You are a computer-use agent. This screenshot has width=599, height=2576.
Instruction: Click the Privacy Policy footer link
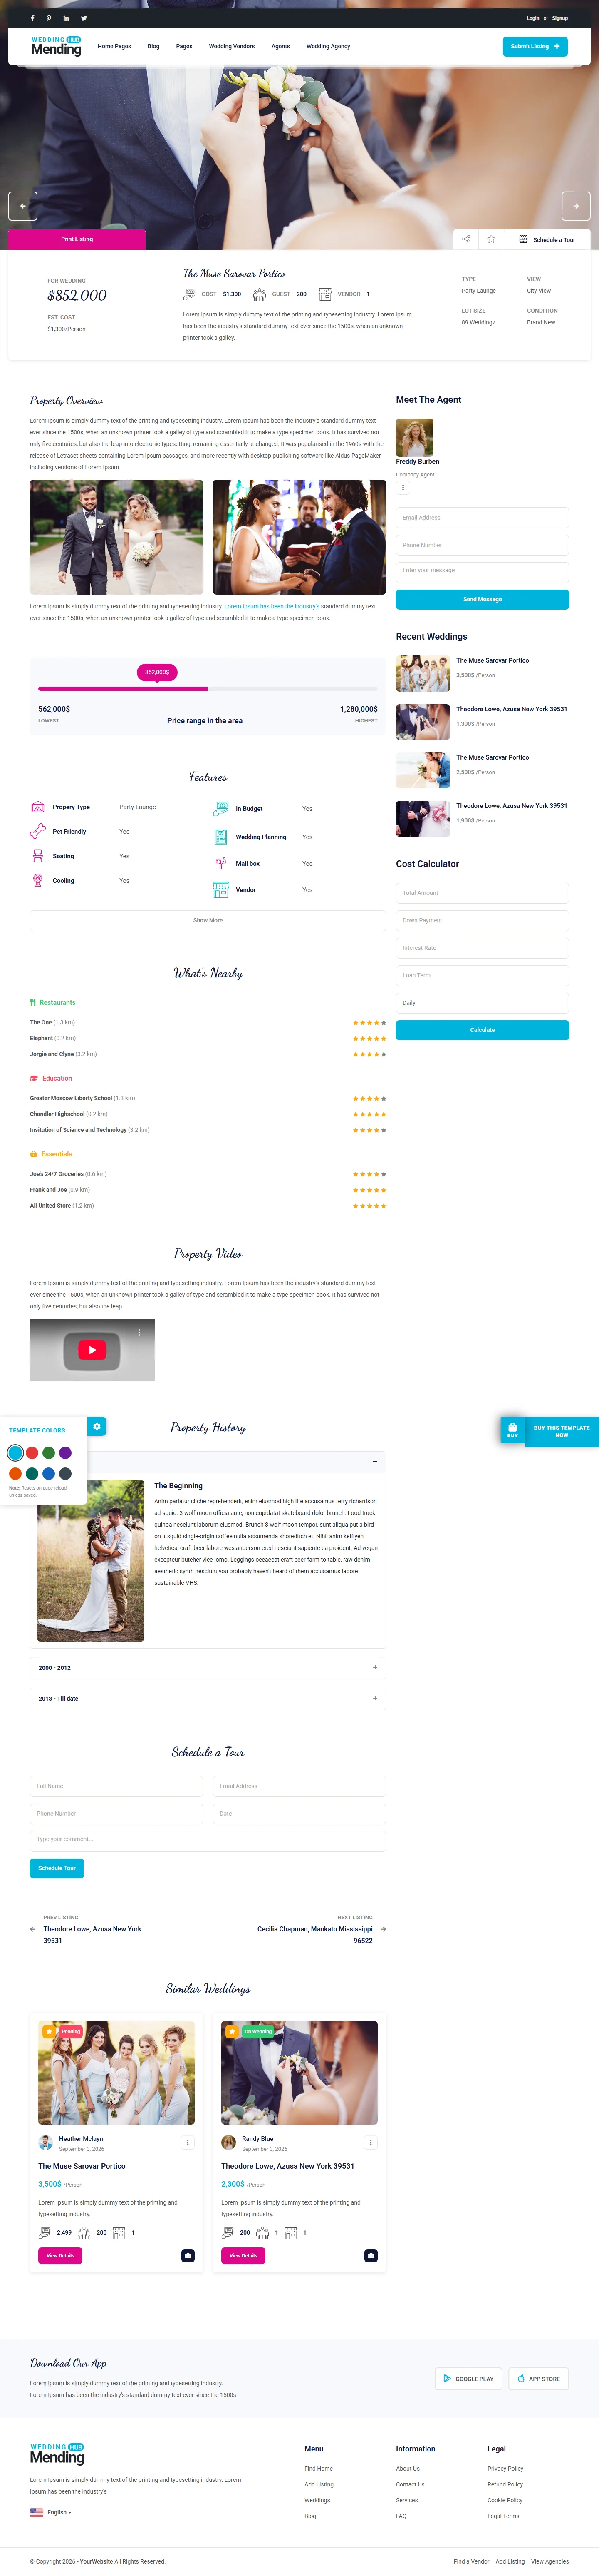(x=505, y=2468)
